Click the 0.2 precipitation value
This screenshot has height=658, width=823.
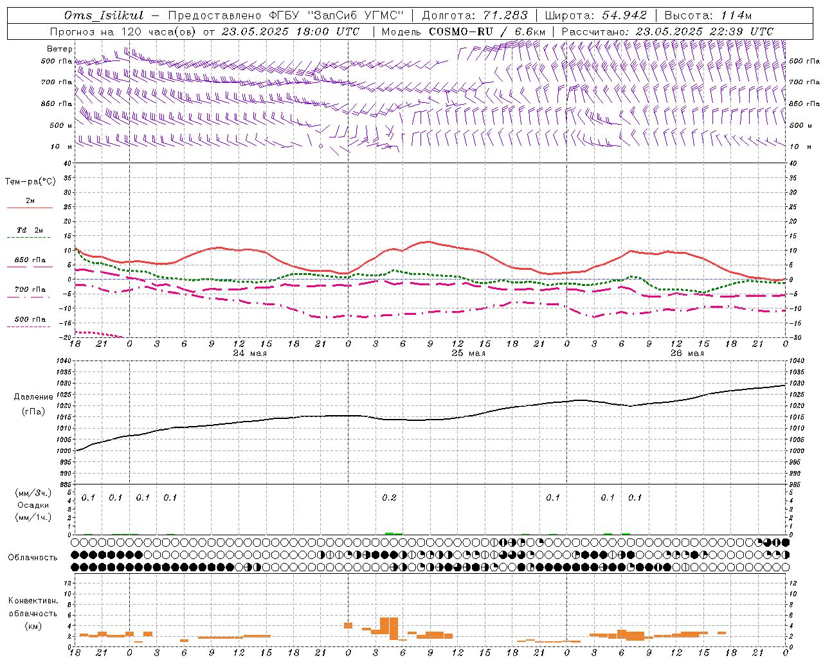(x=389, y=498)
